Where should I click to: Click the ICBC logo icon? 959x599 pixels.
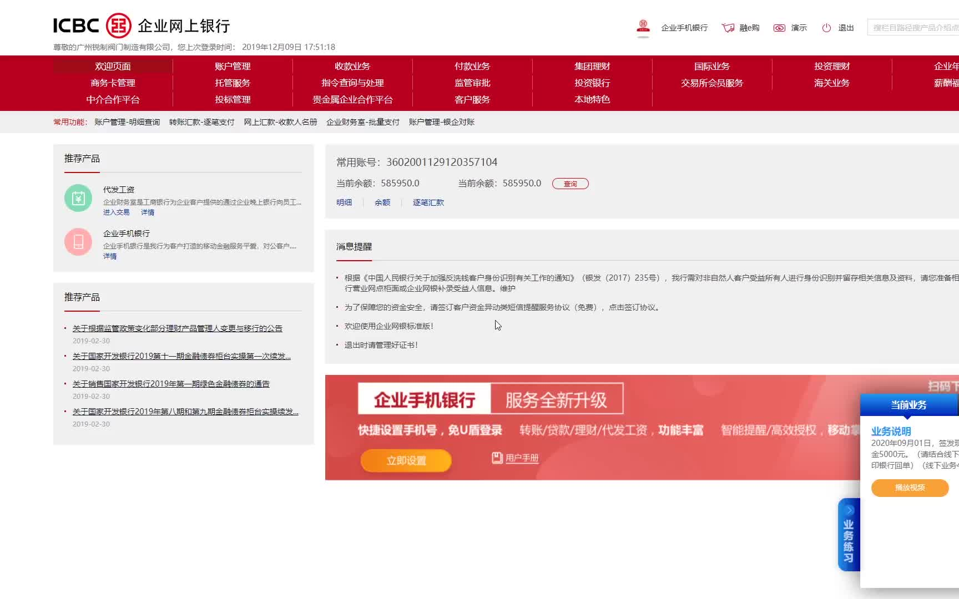coord(118,26)
